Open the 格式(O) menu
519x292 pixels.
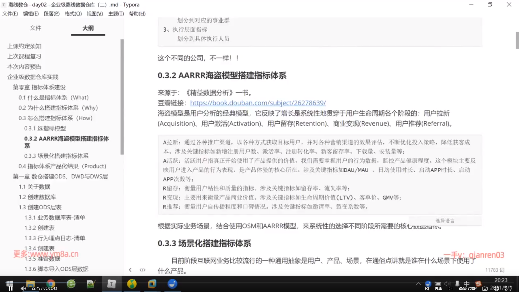(x=73, y=14)
